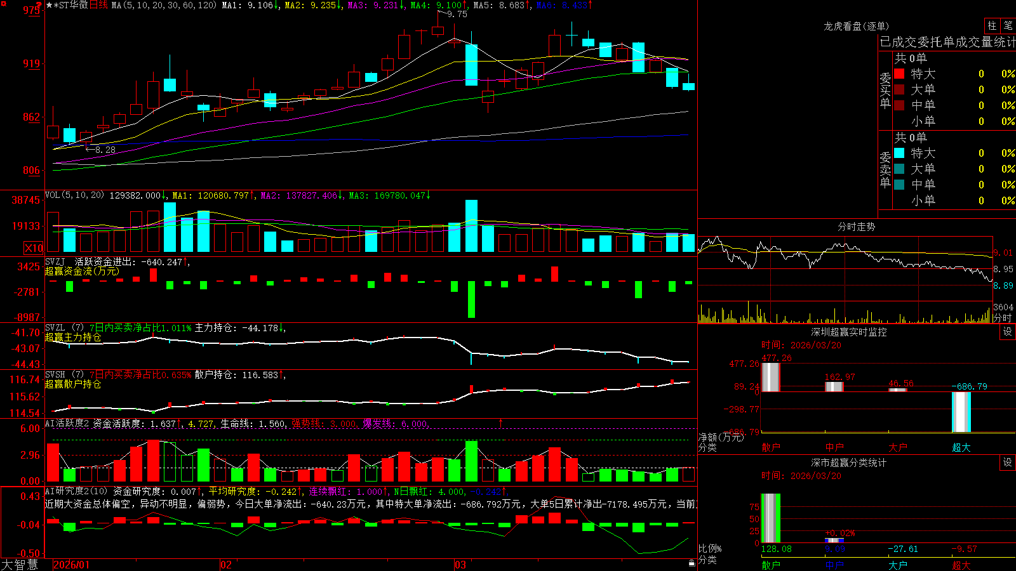Switch Dragon-Tiger panel to 笔 tick view

point(1008,26)
